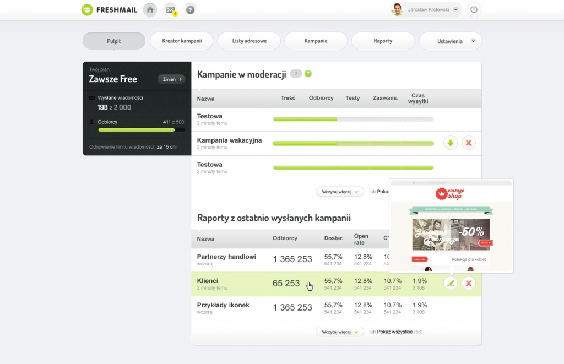Viewport: 564px width, 364px height.
Task: Go to the Listy adresowe tab
Action: [249, 41]
